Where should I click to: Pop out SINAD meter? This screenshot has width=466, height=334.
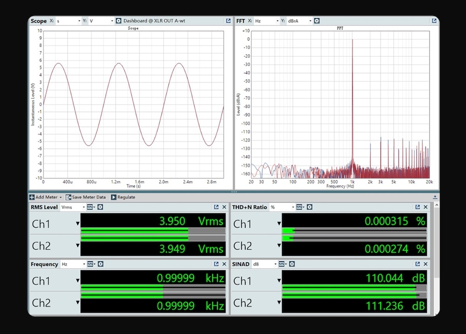(418, 264)
